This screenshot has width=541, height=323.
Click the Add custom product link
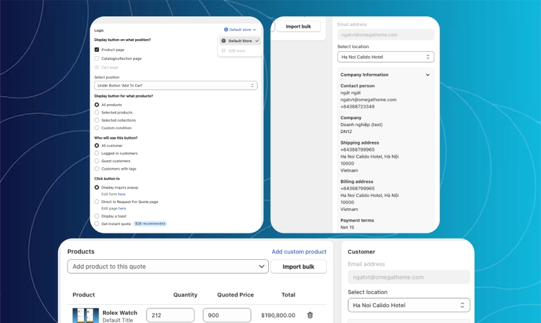coord(299,252)
